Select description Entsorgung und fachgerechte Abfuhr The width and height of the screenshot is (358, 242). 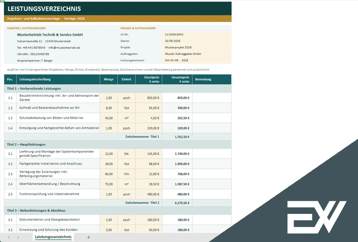[58, 128]
